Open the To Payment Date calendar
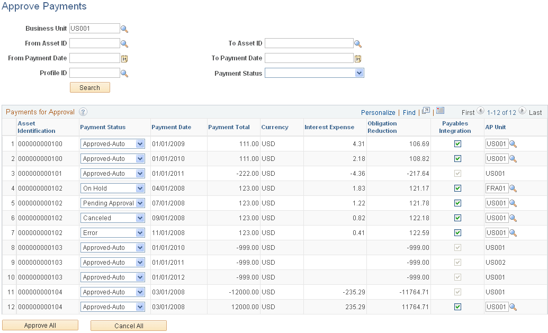Screen dimensions: 548x333 [358, 58]
